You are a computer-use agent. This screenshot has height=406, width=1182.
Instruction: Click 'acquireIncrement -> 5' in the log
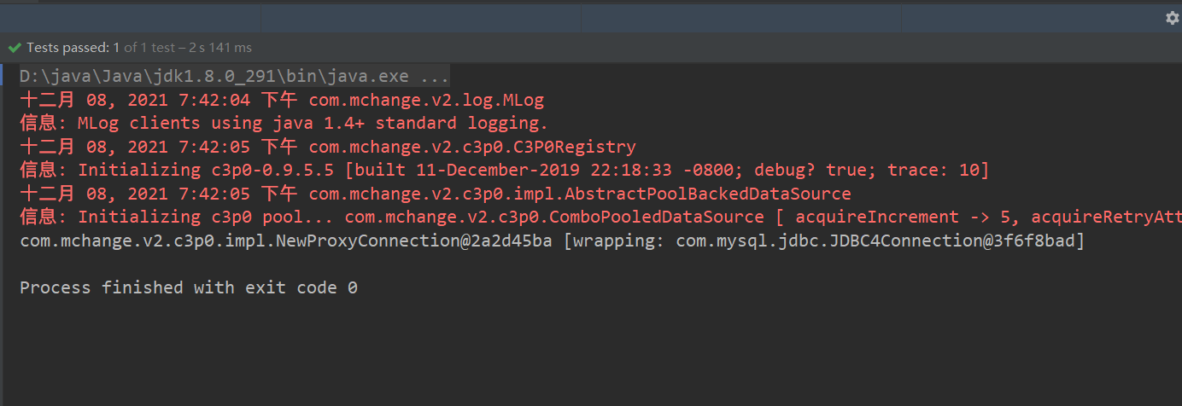pyautogui.click(x=907, y=217)
